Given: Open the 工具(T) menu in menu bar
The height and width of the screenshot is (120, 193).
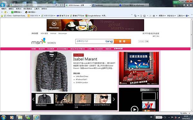Looking at the screenshot, I should (x=37, y=9).
